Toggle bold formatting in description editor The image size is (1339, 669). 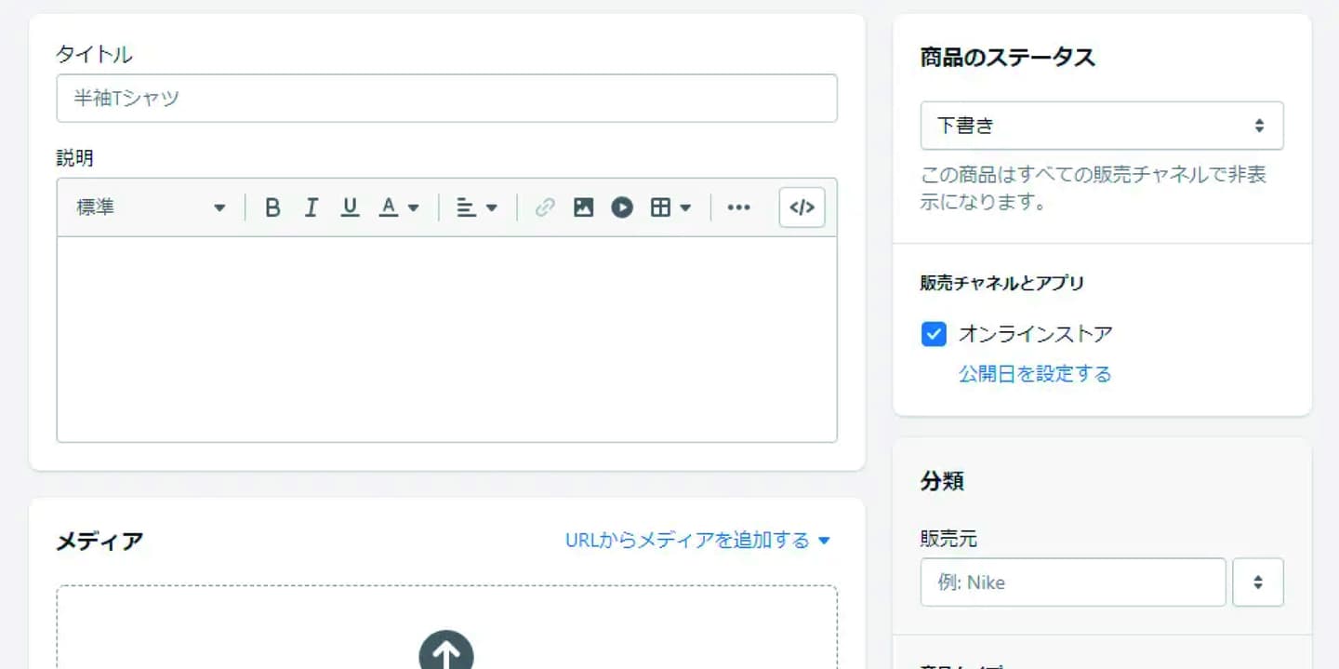[272, 207]
